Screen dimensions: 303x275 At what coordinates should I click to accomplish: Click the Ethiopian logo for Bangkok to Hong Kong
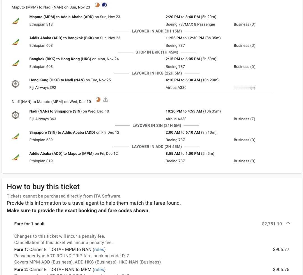click(x=15, y=63)
